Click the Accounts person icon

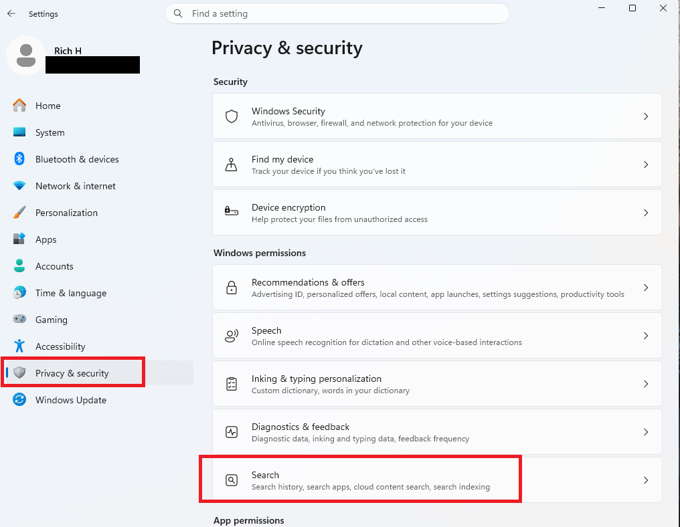coord(19,266)
